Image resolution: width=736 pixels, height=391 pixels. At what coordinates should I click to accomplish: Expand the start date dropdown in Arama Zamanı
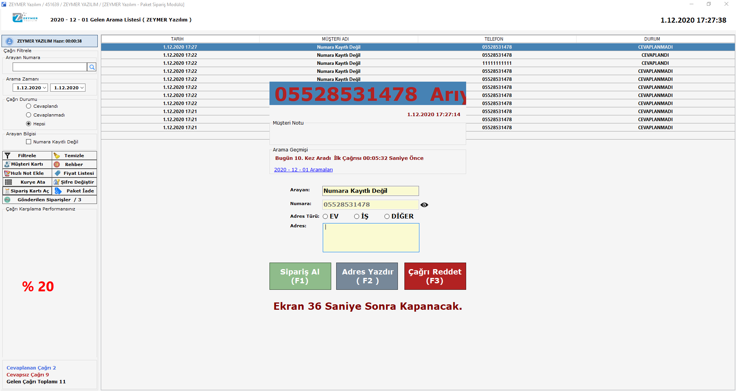[x=44, y=88]
